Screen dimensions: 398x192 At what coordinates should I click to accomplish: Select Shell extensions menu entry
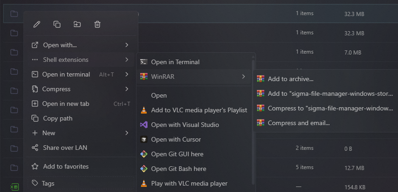click(81, 60)
